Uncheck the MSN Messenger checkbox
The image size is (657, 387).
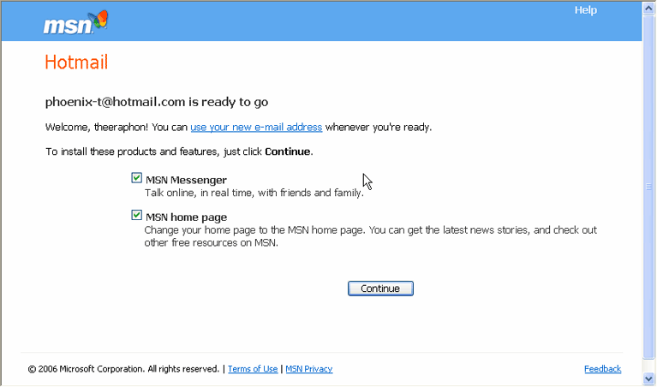[136, 178]
